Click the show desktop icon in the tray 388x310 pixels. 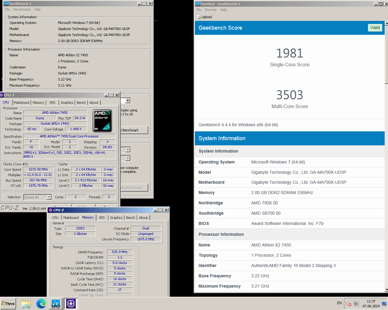(x=384, y=304)
